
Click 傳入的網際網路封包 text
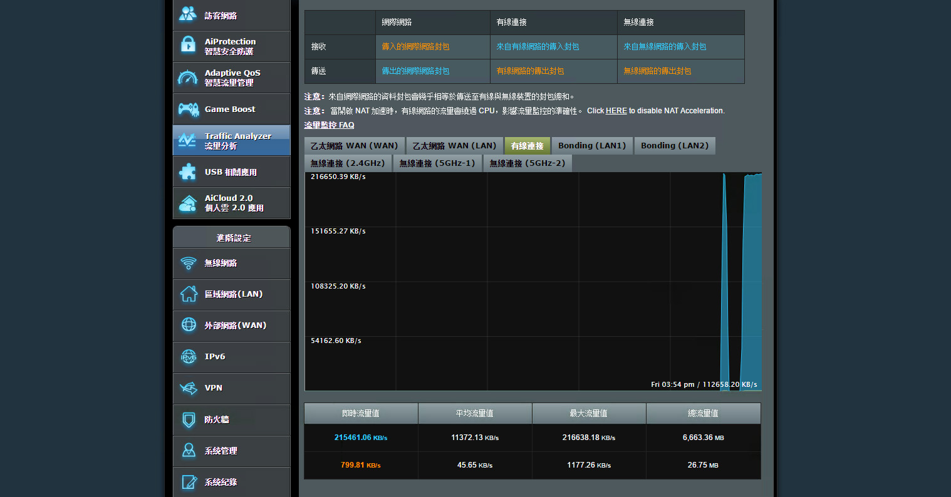(415, 46)
